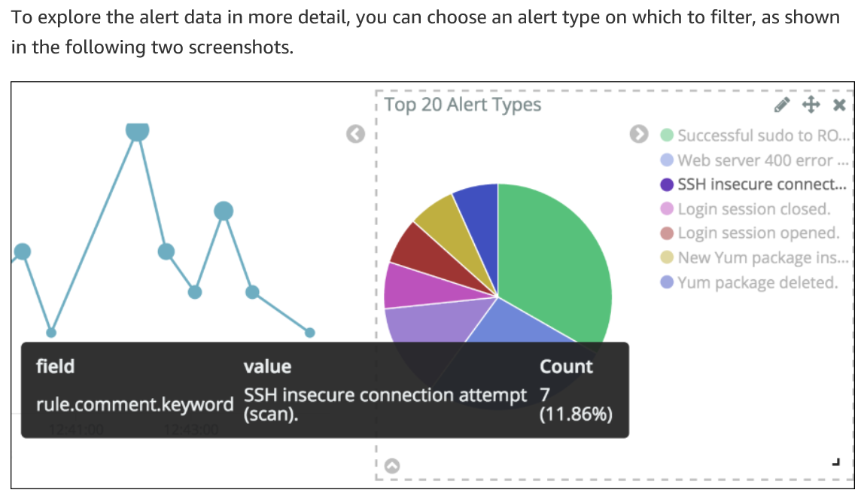864x499 pixels.
Task: Toggle Successful sudo to ROOT legend entry
Action: pos(754,135)
